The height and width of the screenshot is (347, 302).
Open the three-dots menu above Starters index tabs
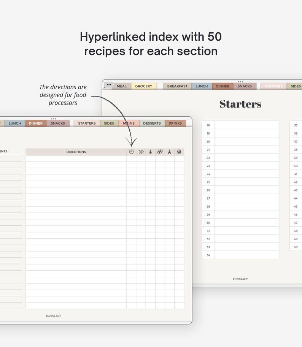tap(240, 82)
